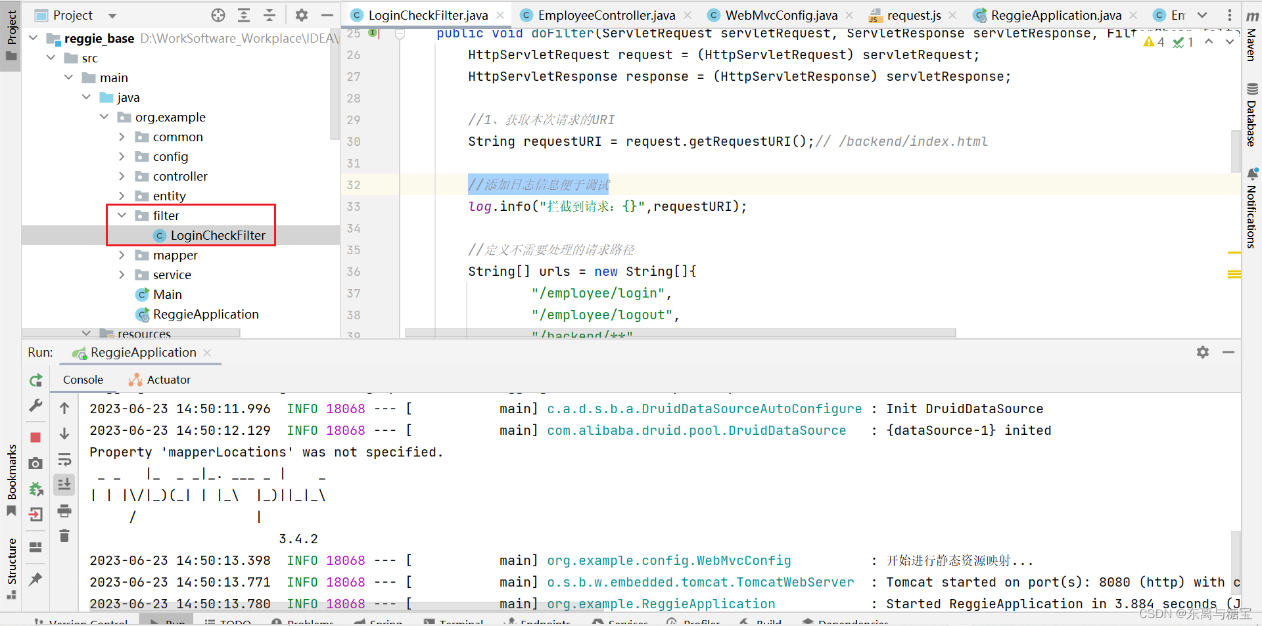The width and height of the screenshot is (1262, 626).
Task: Open the Database tool window
Action: 1251,116
